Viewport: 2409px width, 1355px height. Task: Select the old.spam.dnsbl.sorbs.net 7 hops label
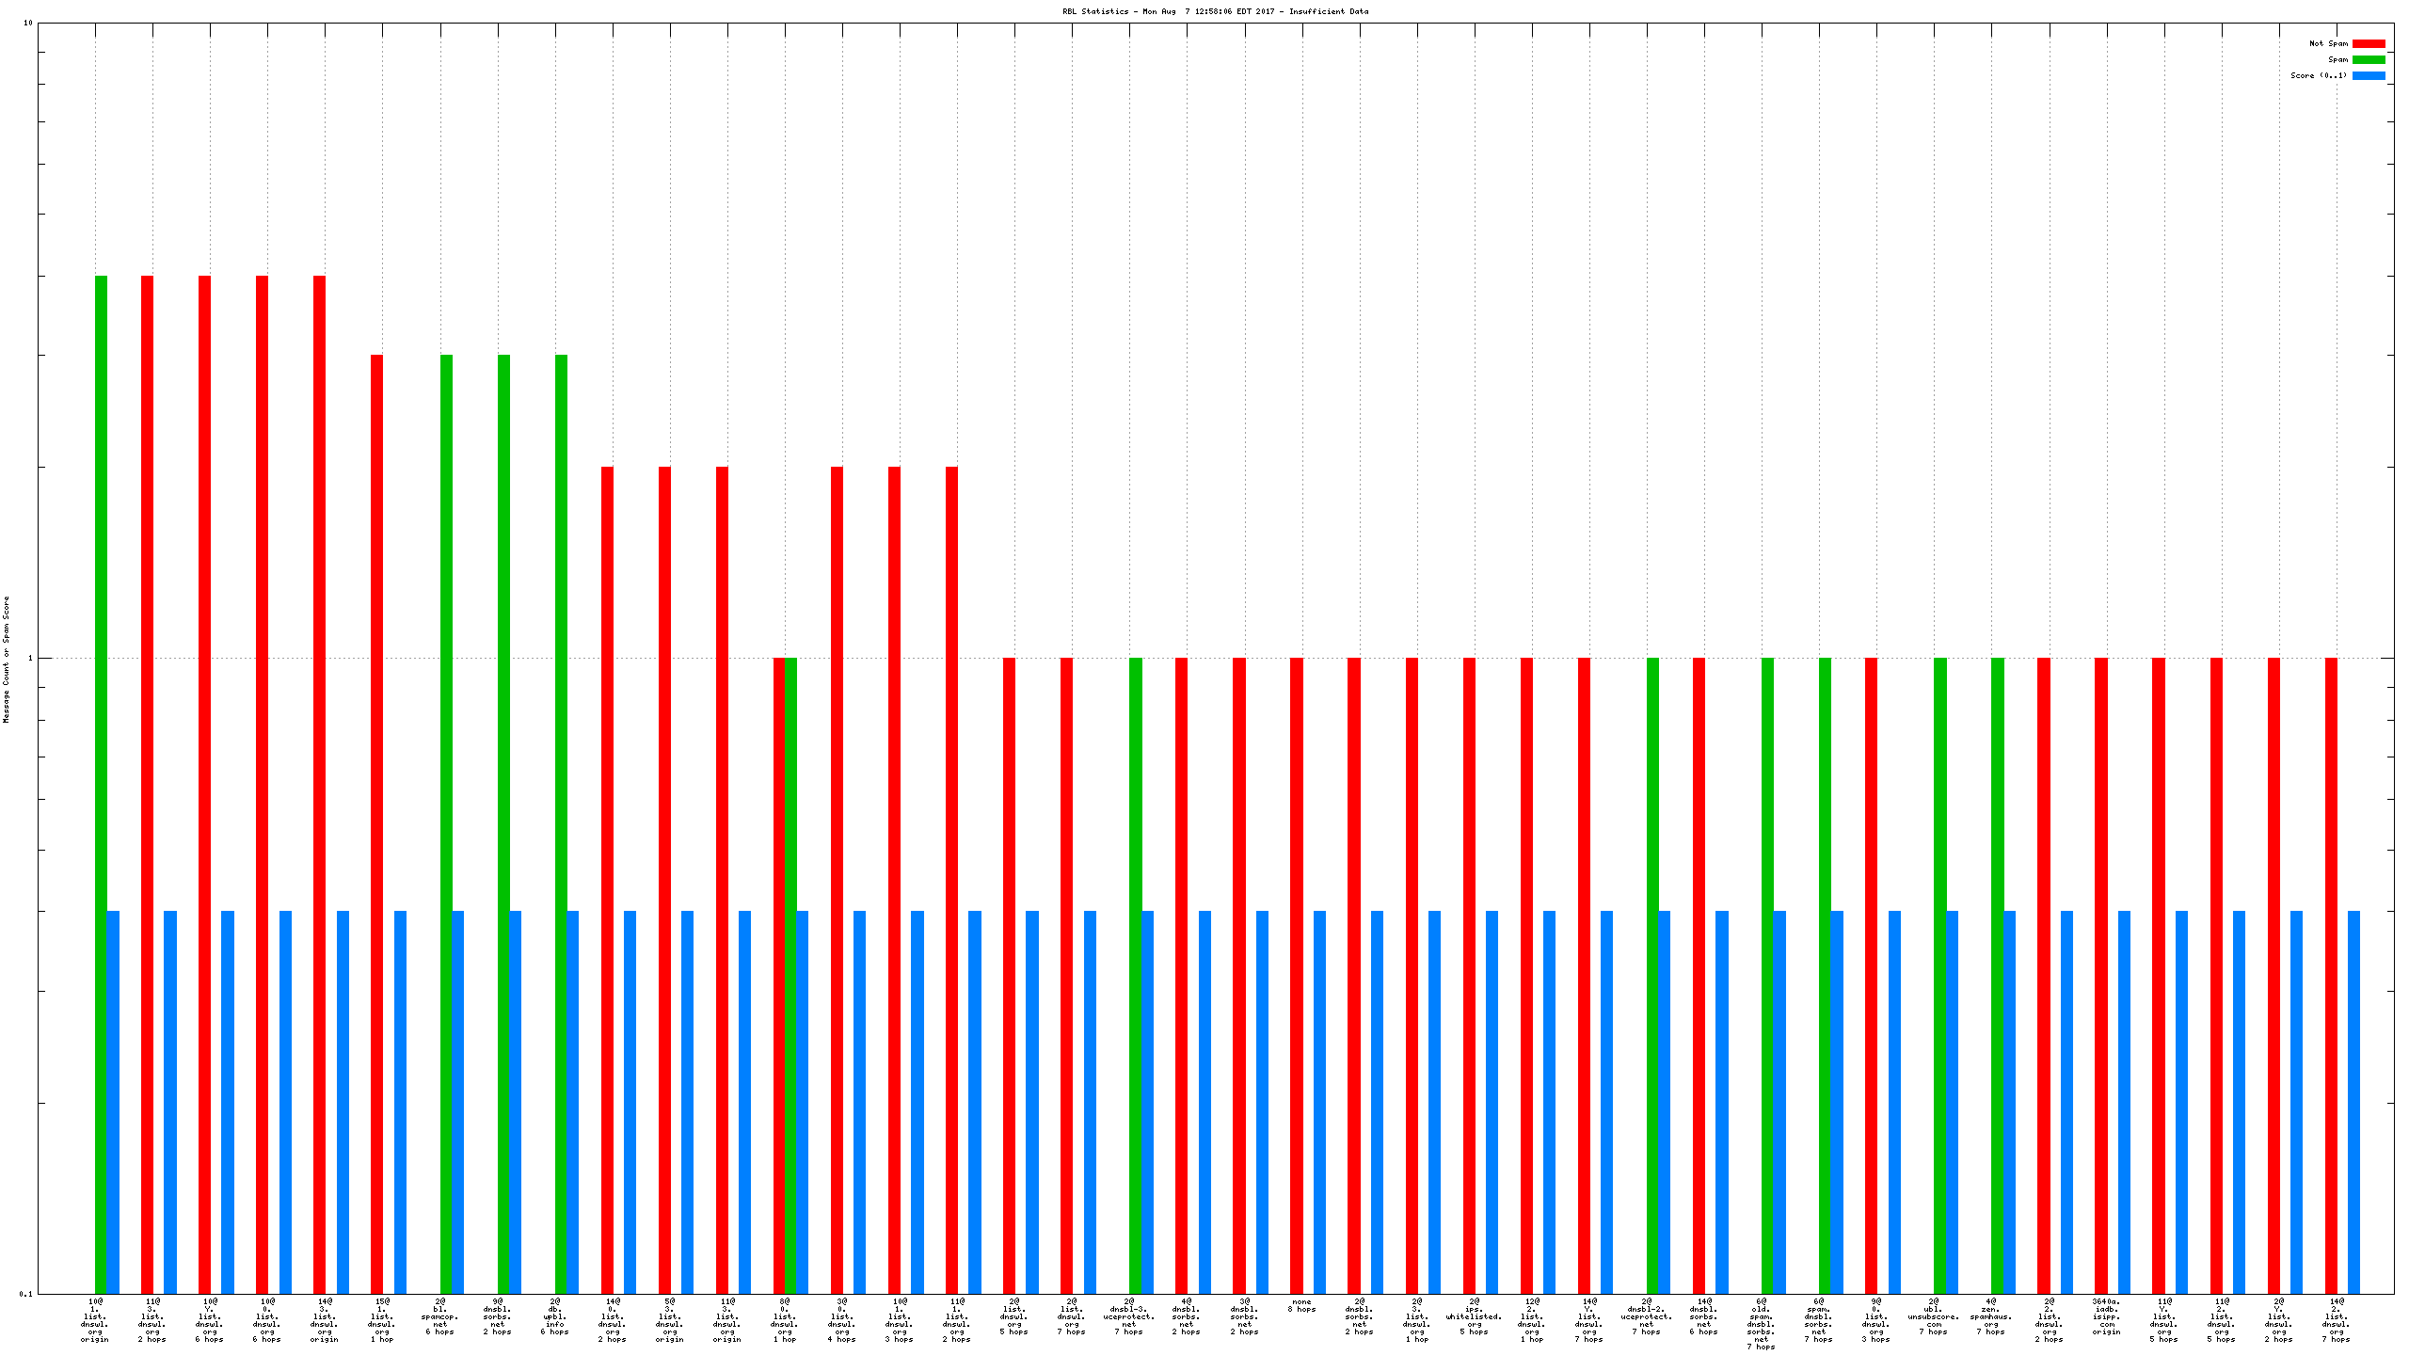1761,1324
